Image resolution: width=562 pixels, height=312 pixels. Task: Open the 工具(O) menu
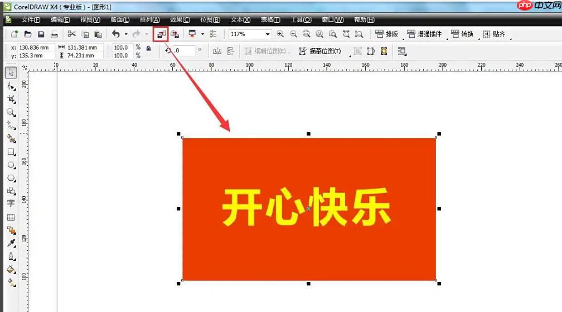coord(301,19)
